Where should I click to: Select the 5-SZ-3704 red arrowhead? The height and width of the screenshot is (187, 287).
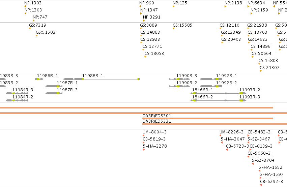(x=253, y=164)
